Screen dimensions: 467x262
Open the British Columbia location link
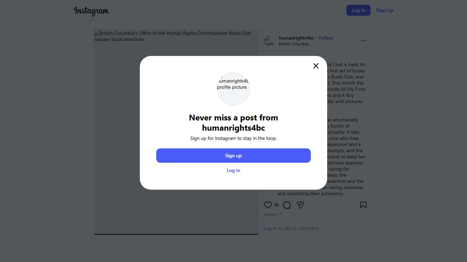click(293, 44)
